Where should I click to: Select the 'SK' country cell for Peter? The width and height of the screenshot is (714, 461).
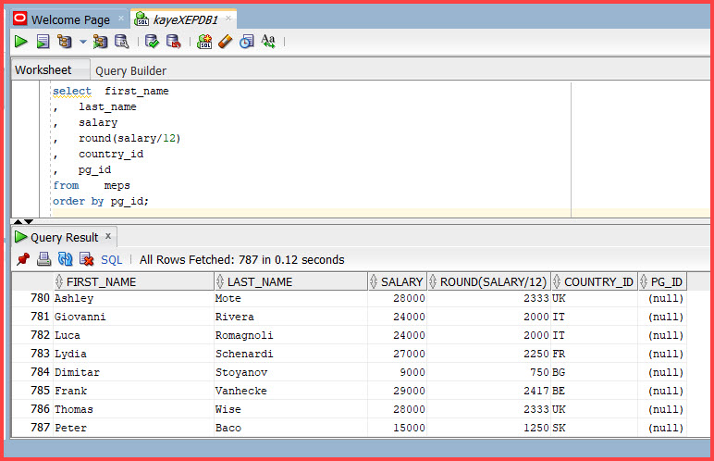point(595,428)
